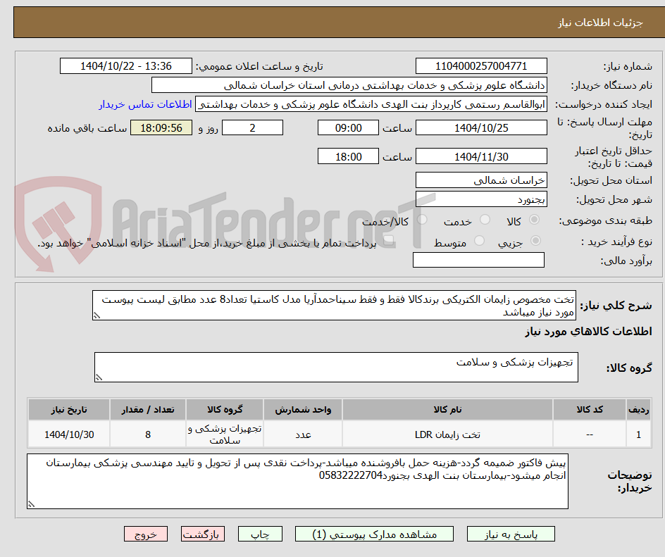665x557 pixels.
Task: Click the شهر محل تحویل field بجنورد
Action: click(x=481, y=199)
